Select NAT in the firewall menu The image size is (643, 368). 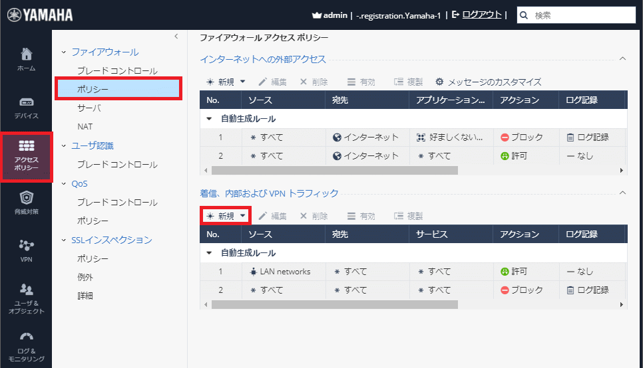86,126
